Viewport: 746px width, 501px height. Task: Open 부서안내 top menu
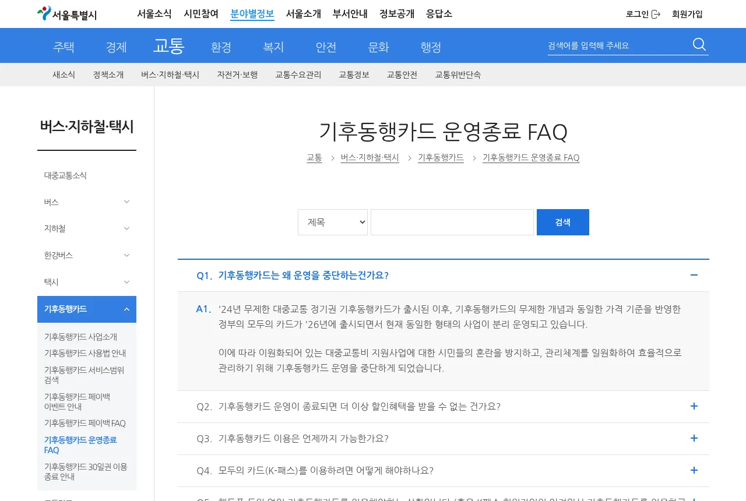coord(350,14)
